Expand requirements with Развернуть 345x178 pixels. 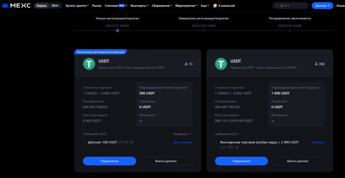pyautogui.click(x=182, y=134)
